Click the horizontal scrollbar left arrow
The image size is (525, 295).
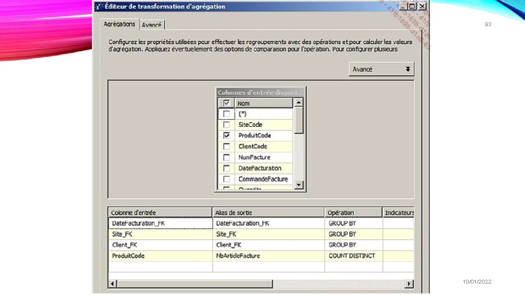113,284
